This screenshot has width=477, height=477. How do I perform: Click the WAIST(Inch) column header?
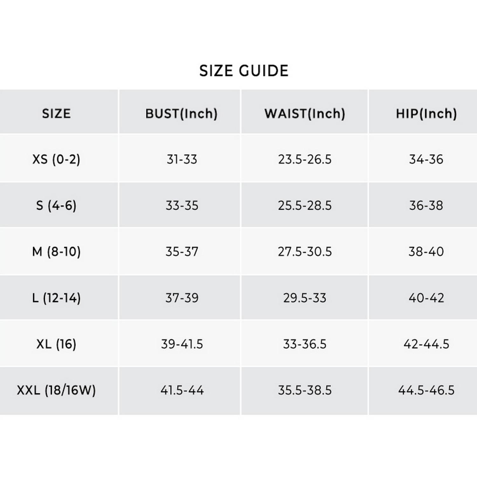coord(305,114)
